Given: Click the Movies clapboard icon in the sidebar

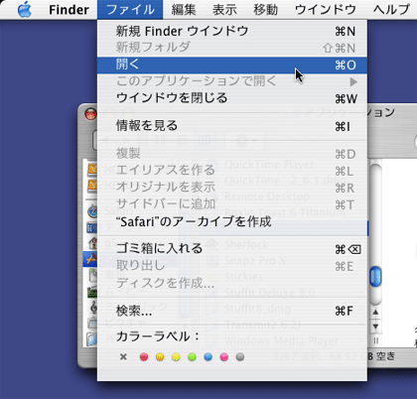Looking at the screenshot, I should click(92, 292).
